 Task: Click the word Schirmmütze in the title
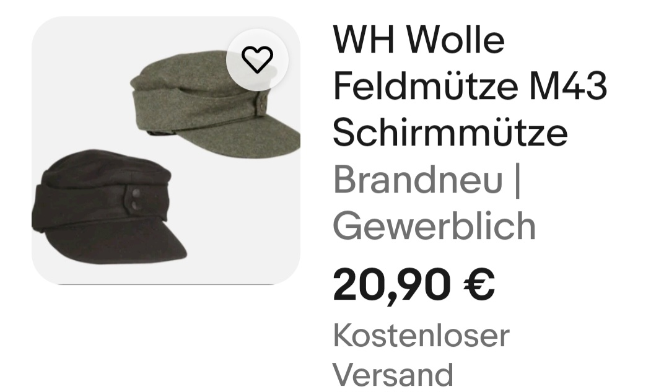point(450,133)
